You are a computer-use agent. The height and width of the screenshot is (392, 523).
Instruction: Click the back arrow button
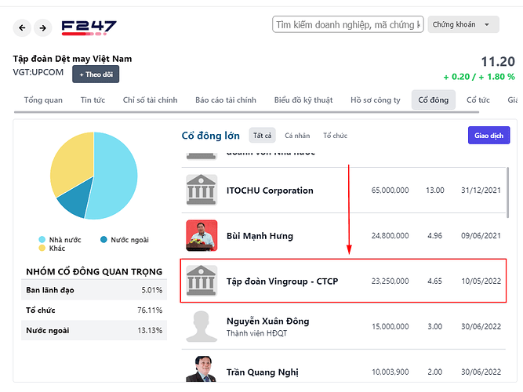coord(23,28)
